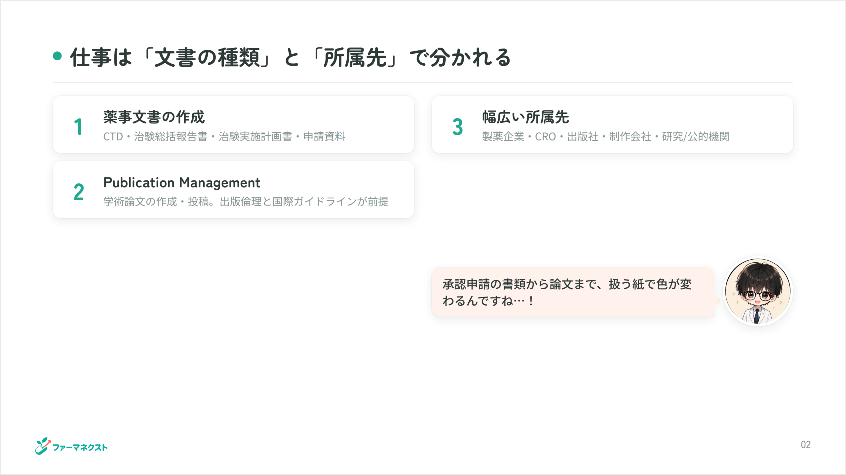Image resolution: width=846 pixels, height=475 pixels.
Task: Click the number 1 on the first card
Action: pyautogui.click(x=78, y=127)
